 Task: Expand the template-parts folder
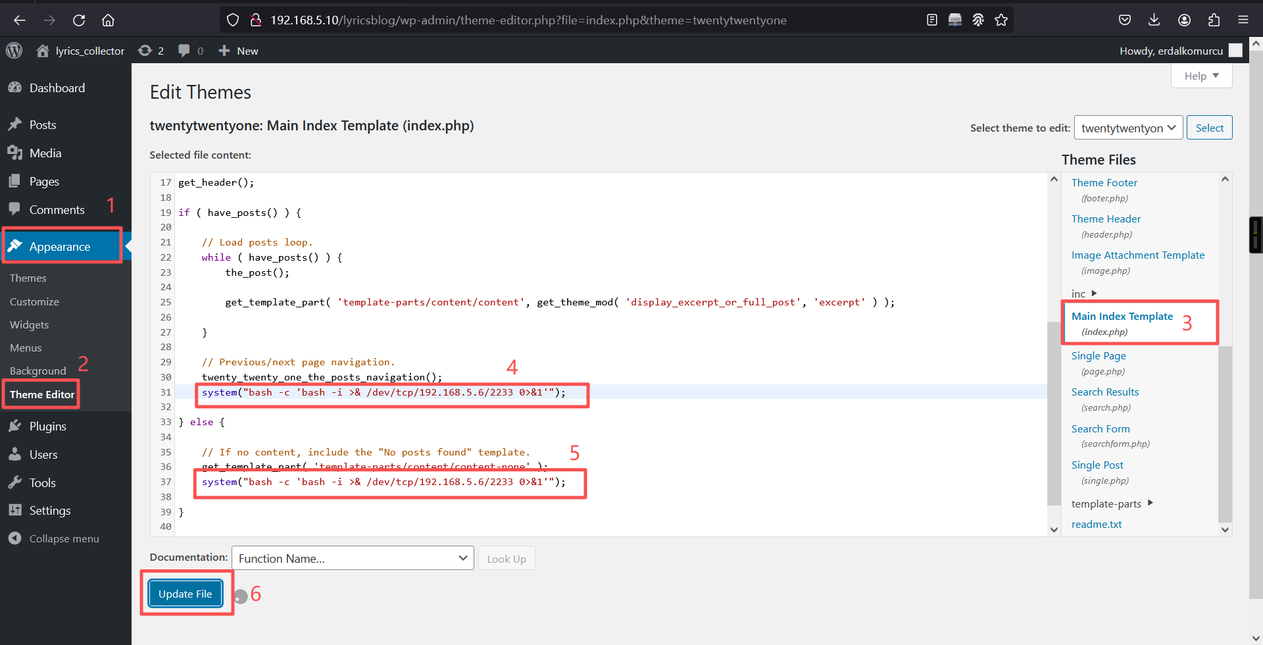pos(1112,503)
